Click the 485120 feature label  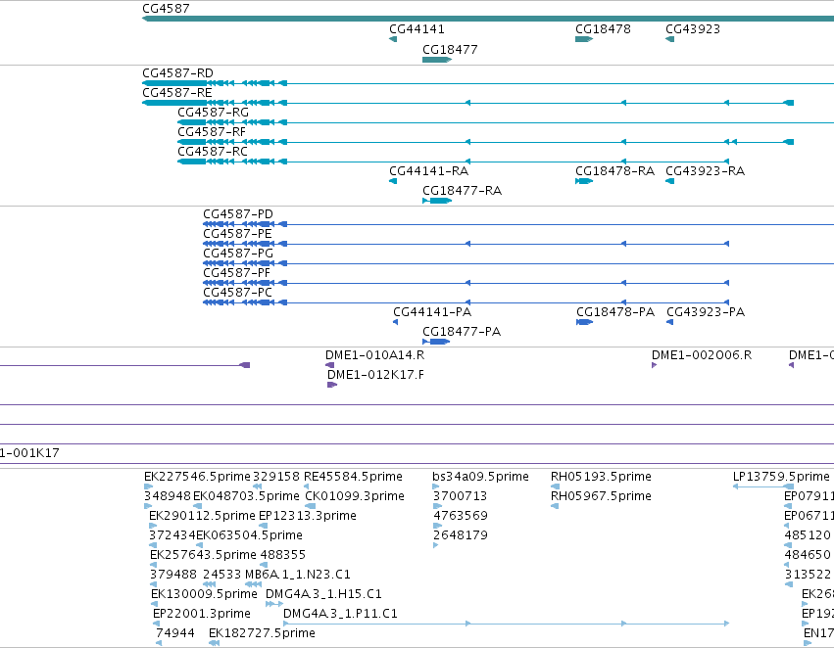(x=808, y=535)
